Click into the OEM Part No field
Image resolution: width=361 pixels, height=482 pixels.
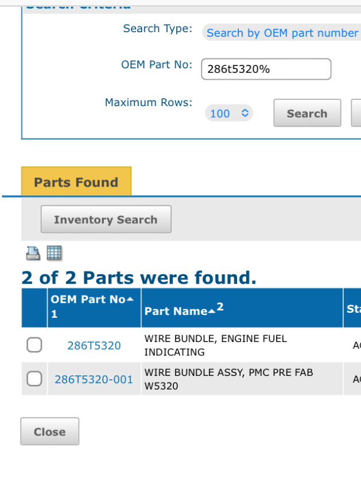266,69
